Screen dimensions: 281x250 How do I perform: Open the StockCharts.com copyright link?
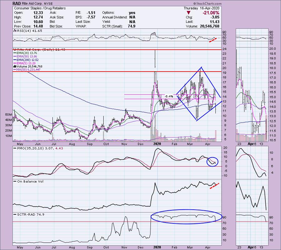(x=207, y=3)
